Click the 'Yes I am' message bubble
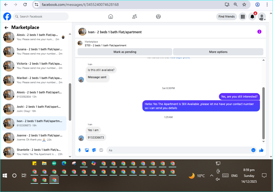This screenshot has height=192, width=273. pos(93,130)
